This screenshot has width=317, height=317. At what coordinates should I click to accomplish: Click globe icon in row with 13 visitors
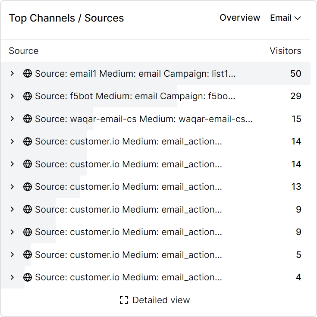[28, 187]
